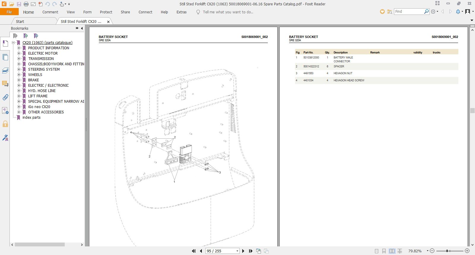Open the notifications bell icon
475x255 pixels.
pyautogui.click(x=458, y=12)
